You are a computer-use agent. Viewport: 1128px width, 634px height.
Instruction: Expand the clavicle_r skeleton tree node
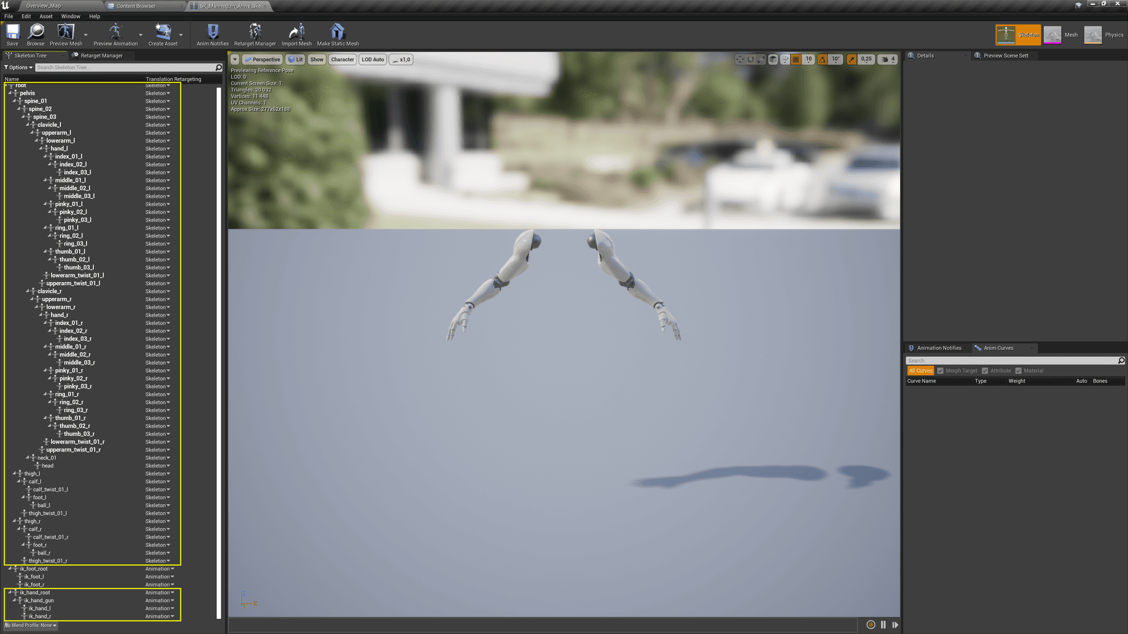click(x=29, y=291)
